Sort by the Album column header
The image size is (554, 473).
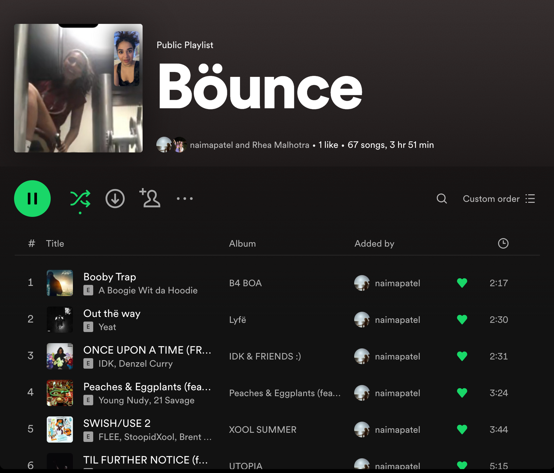pyautogui.click(x=242, y=244)
